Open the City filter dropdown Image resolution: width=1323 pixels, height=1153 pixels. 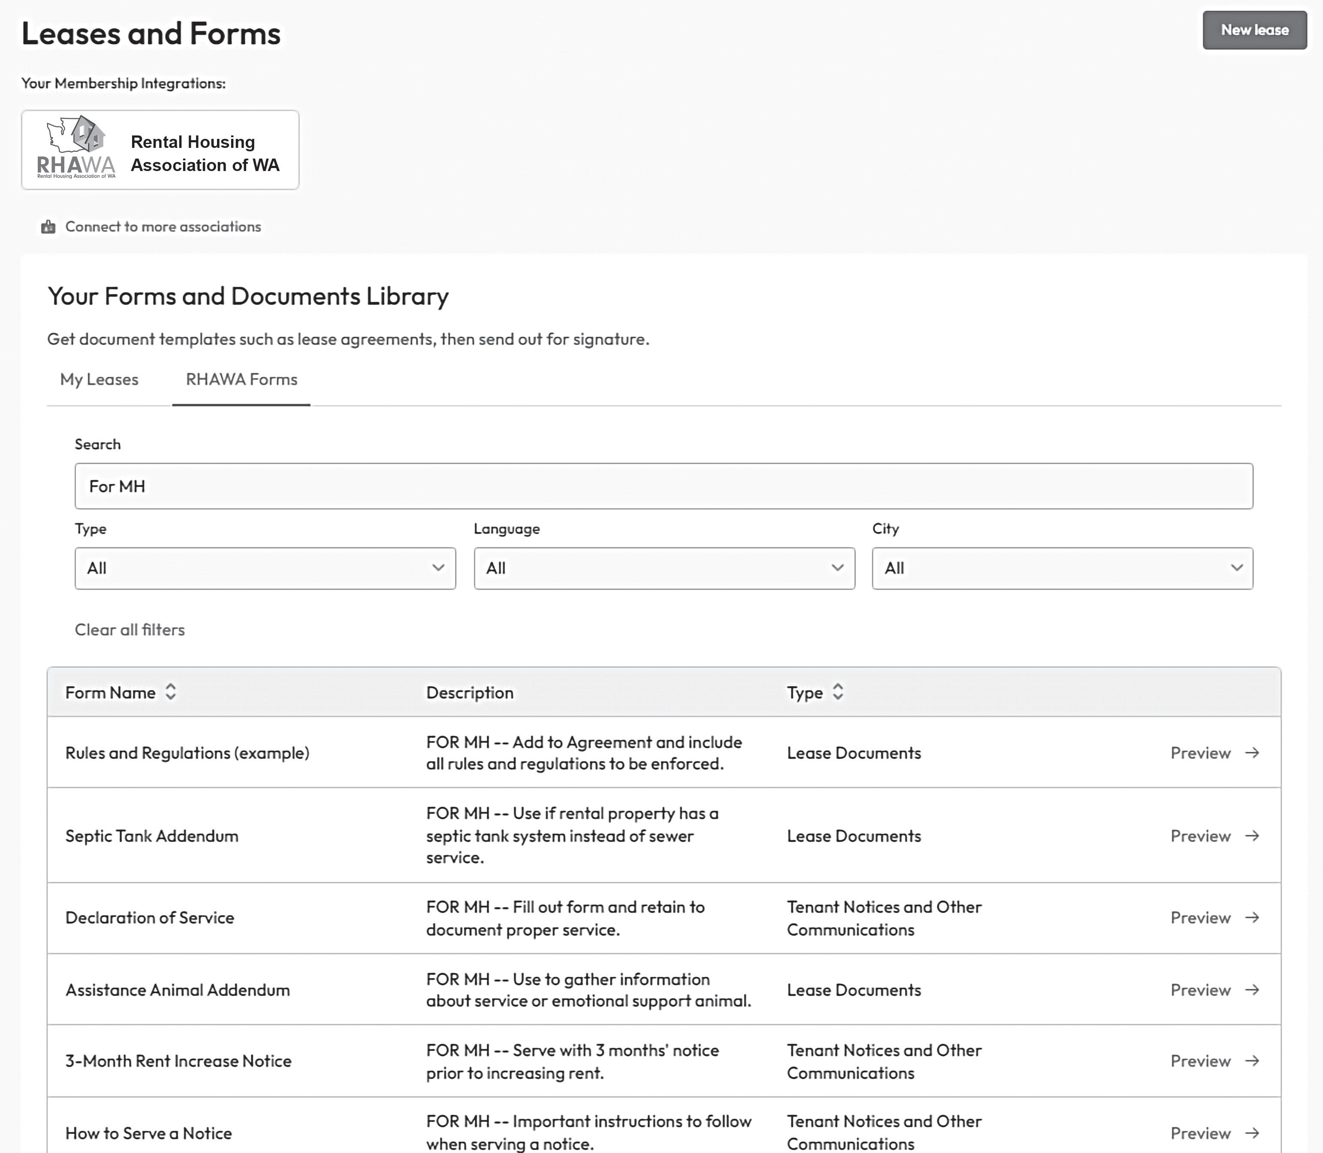point(1062,568)
